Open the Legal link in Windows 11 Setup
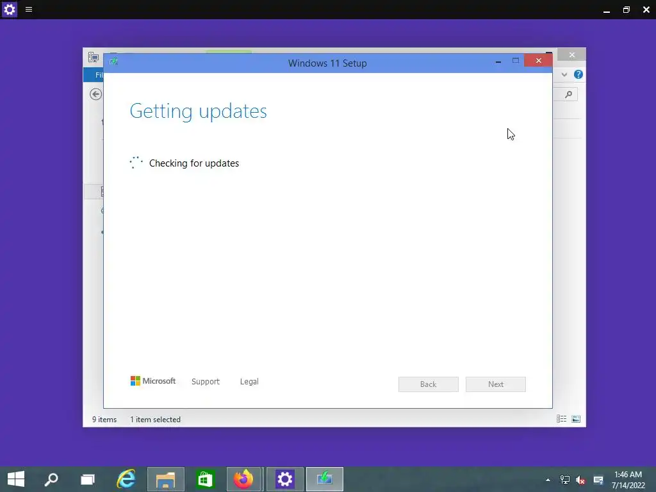Viewport: 656px width, 492px height. [249, 382]
